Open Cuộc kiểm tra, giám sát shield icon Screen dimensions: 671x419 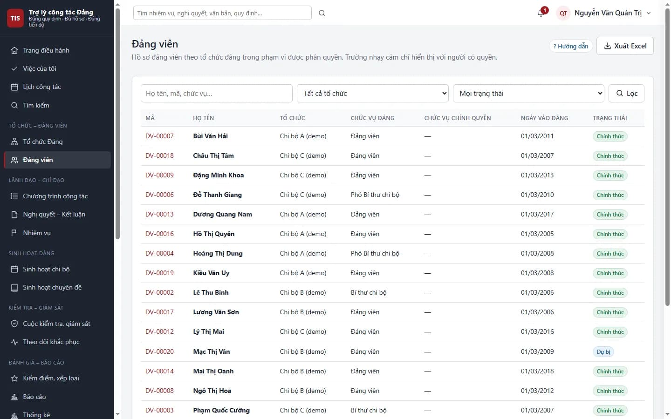pos(14,324)
